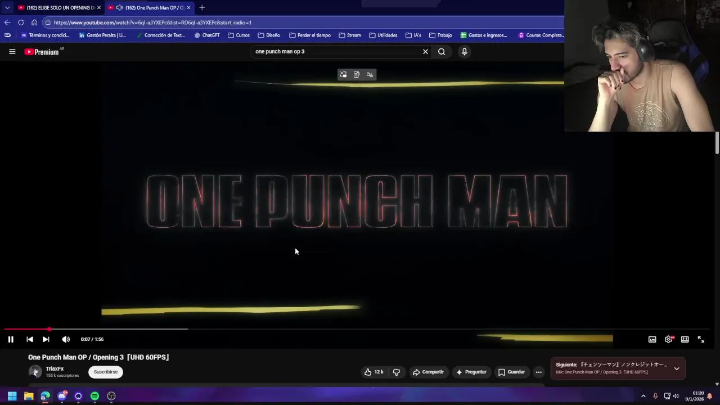The width and height of the screenshot is (720, 405).
Task: Click the Preguntar button
Action: tap(471, 372)
